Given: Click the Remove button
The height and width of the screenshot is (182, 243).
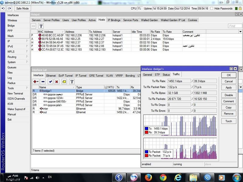Looking at the screenshot, I should (x=229, y=113).
